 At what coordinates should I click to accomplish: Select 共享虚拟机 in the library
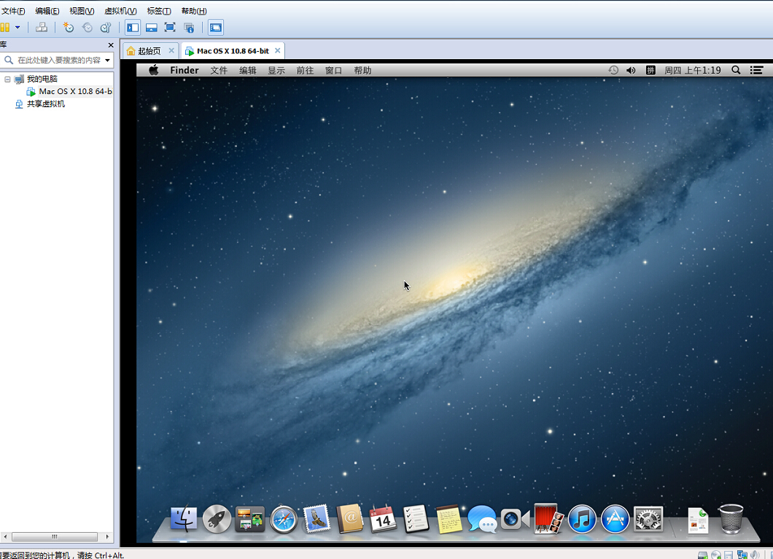[45, 104]
